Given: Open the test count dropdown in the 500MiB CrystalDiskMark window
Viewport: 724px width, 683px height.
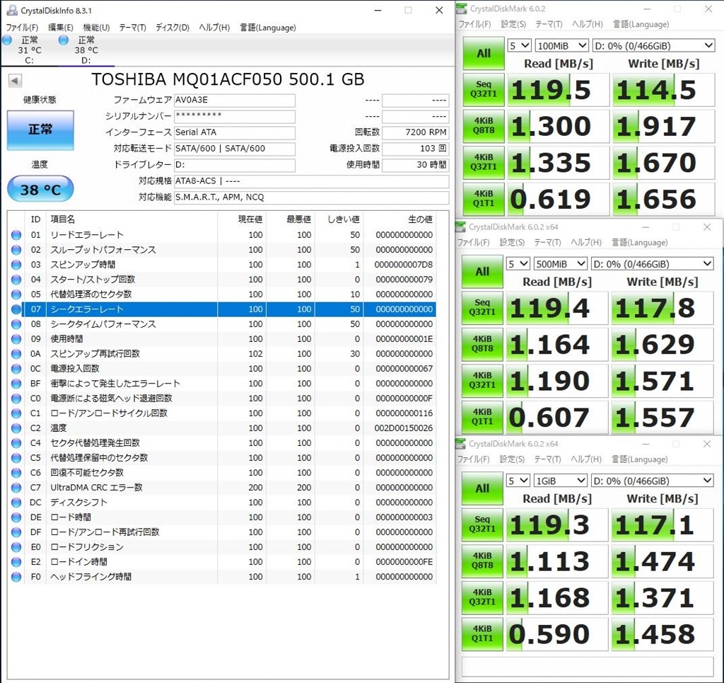Looking at the screenshot, I should point(518,264).
